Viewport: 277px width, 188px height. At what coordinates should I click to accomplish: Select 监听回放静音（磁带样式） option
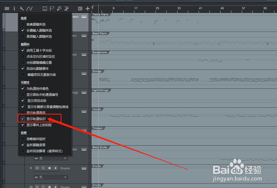pos(44,151)
